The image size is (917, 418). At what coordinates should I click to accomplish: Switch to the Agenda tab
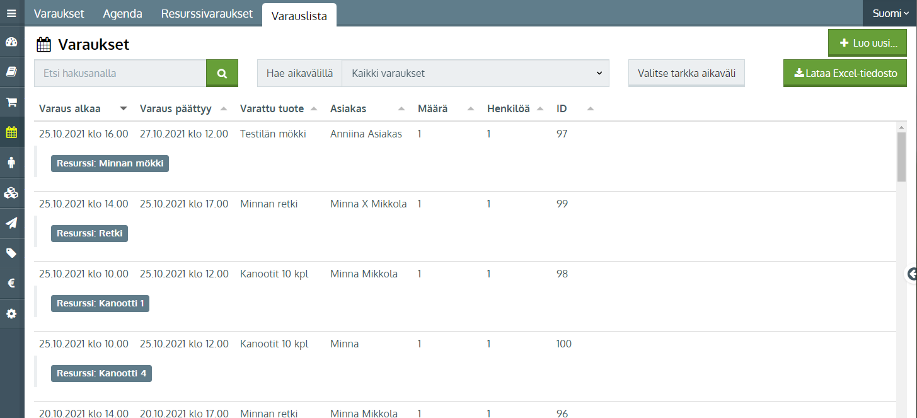[122, 13]
